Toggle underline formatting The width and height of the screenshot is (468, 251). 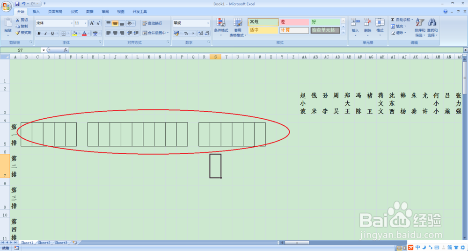pos(52,33)
